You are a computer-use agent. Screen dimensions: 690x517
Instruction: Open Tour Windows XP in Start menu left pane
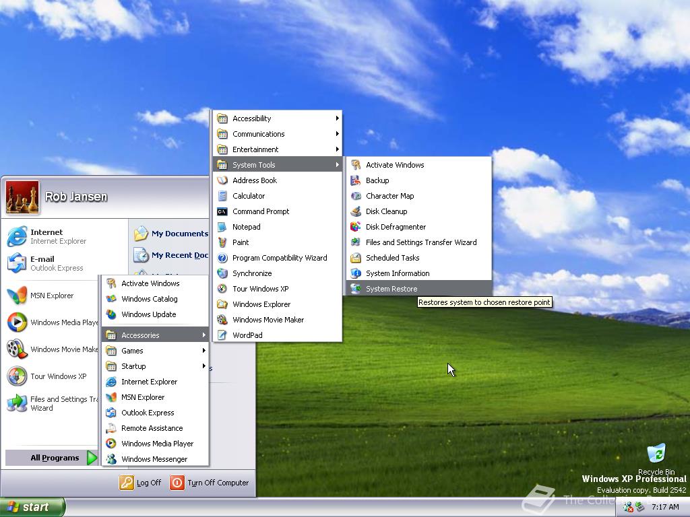(51, 376)
